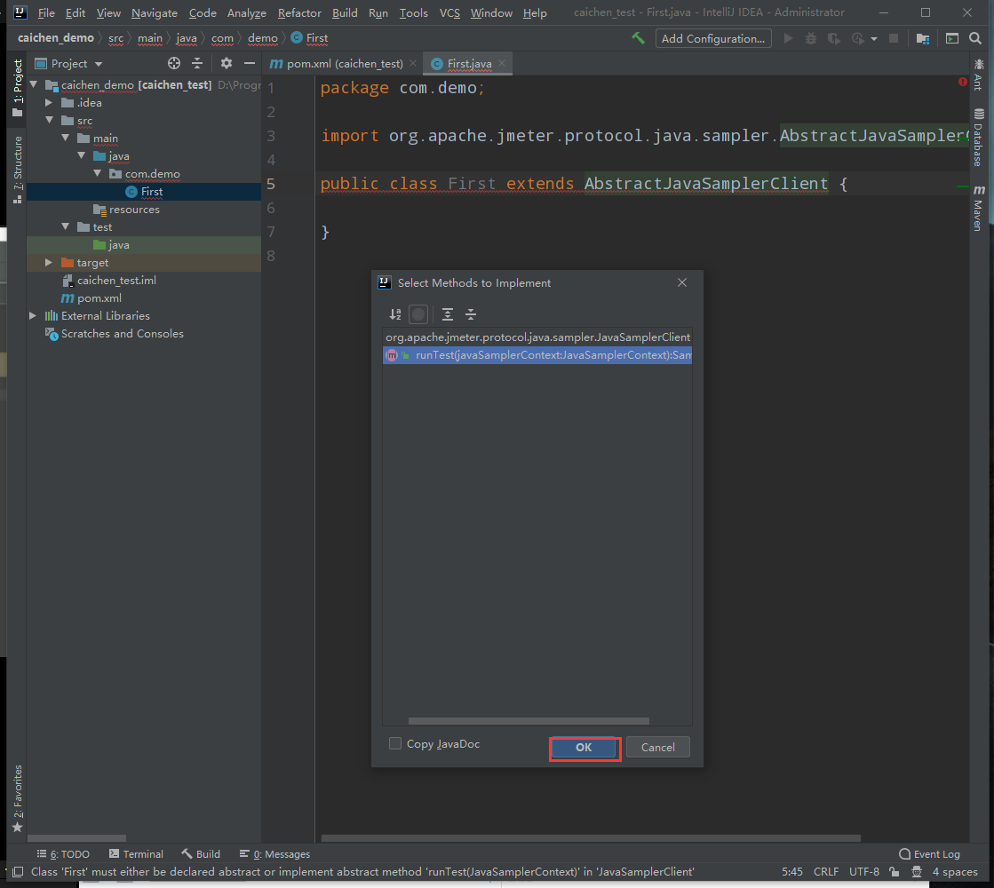This screenshot has height=888, width=994.
Task: Click the inspections profile icon in status bar
Action: 917,872
